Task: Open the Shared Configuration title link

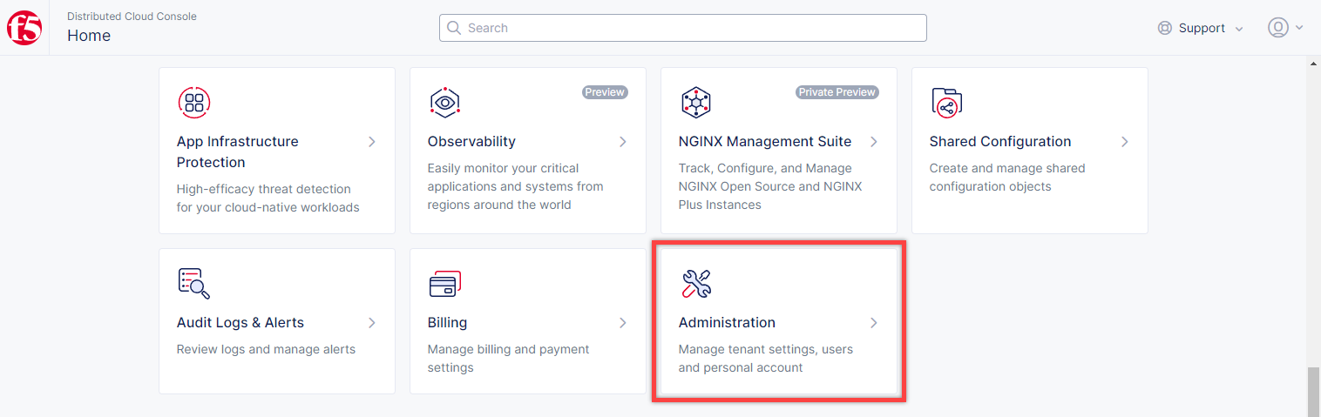Action: 1000,141
